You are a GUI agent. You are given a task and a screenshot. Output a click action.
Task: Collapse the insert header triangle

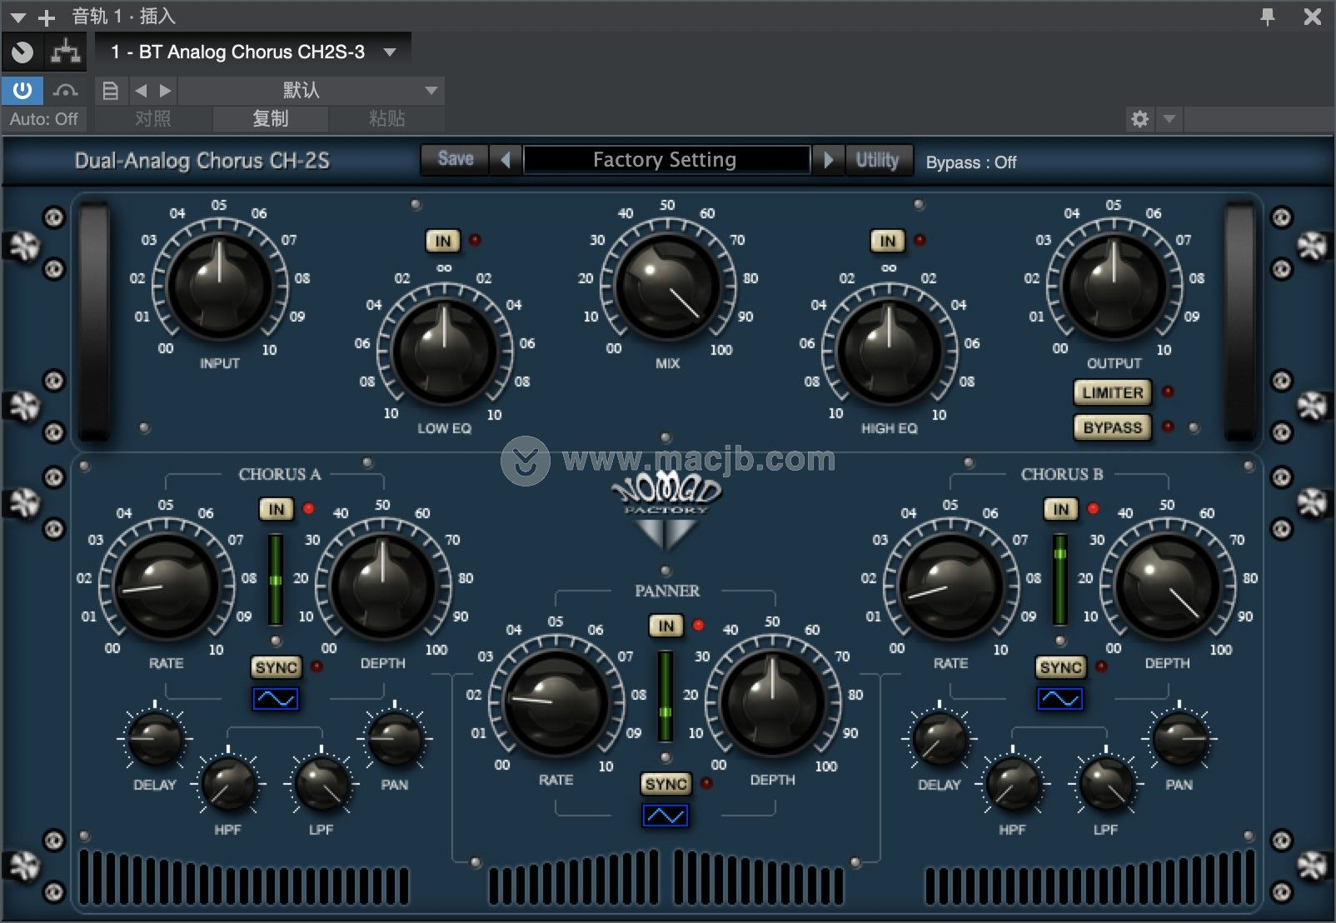(17, 17)
